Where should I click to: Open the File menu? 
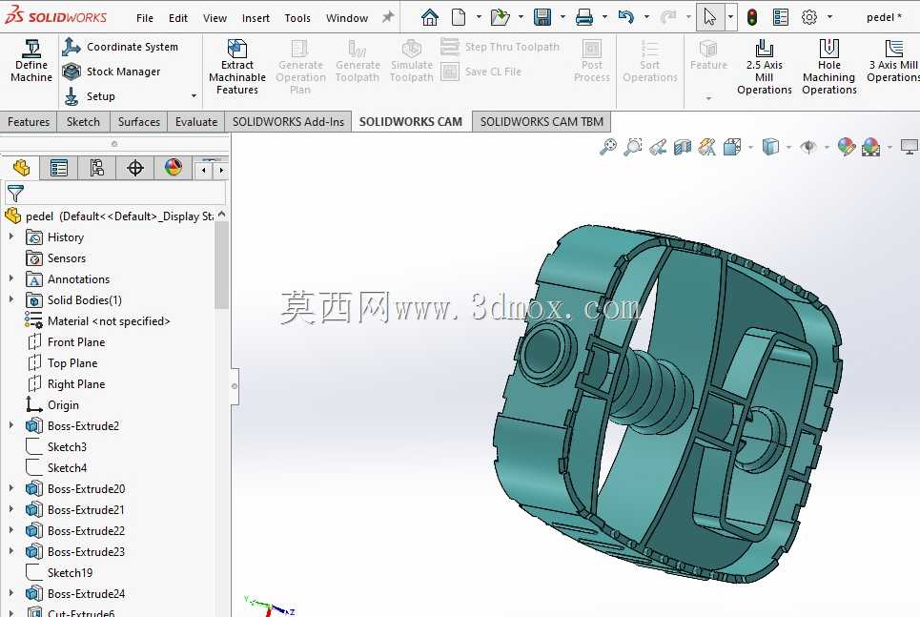(x=144, y=18)
